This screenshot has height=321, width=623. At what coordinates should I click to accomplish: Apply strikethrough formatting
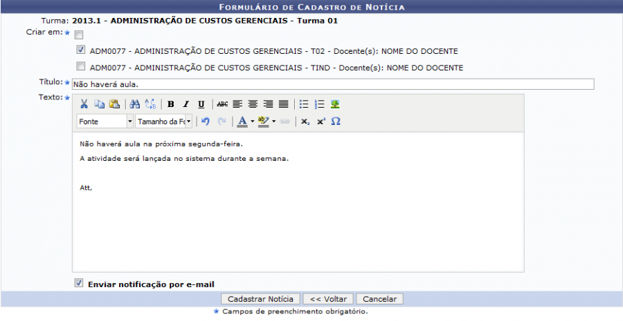[222, 104]
